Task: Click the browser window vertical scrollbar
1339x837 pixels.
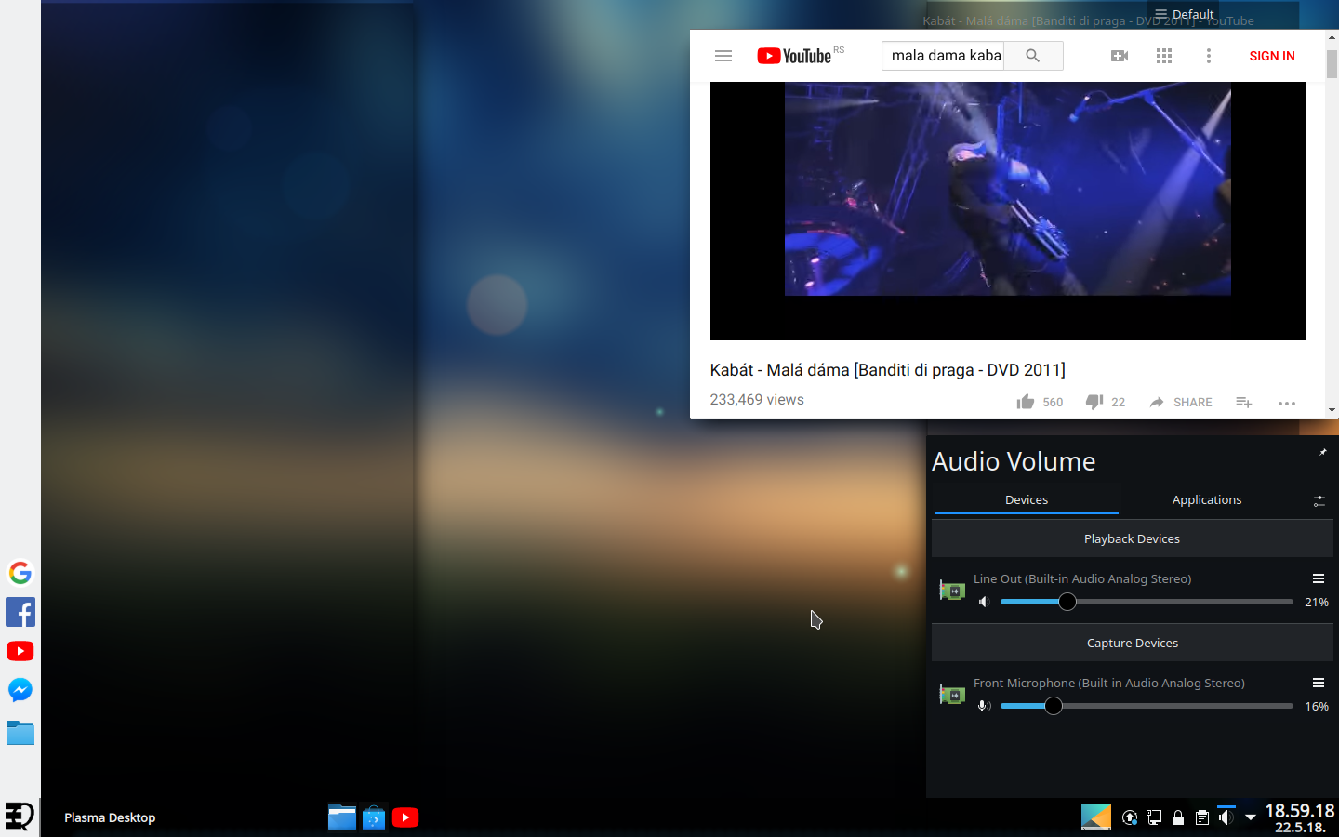Action: pyautogui.click(x=1332, y=224)
